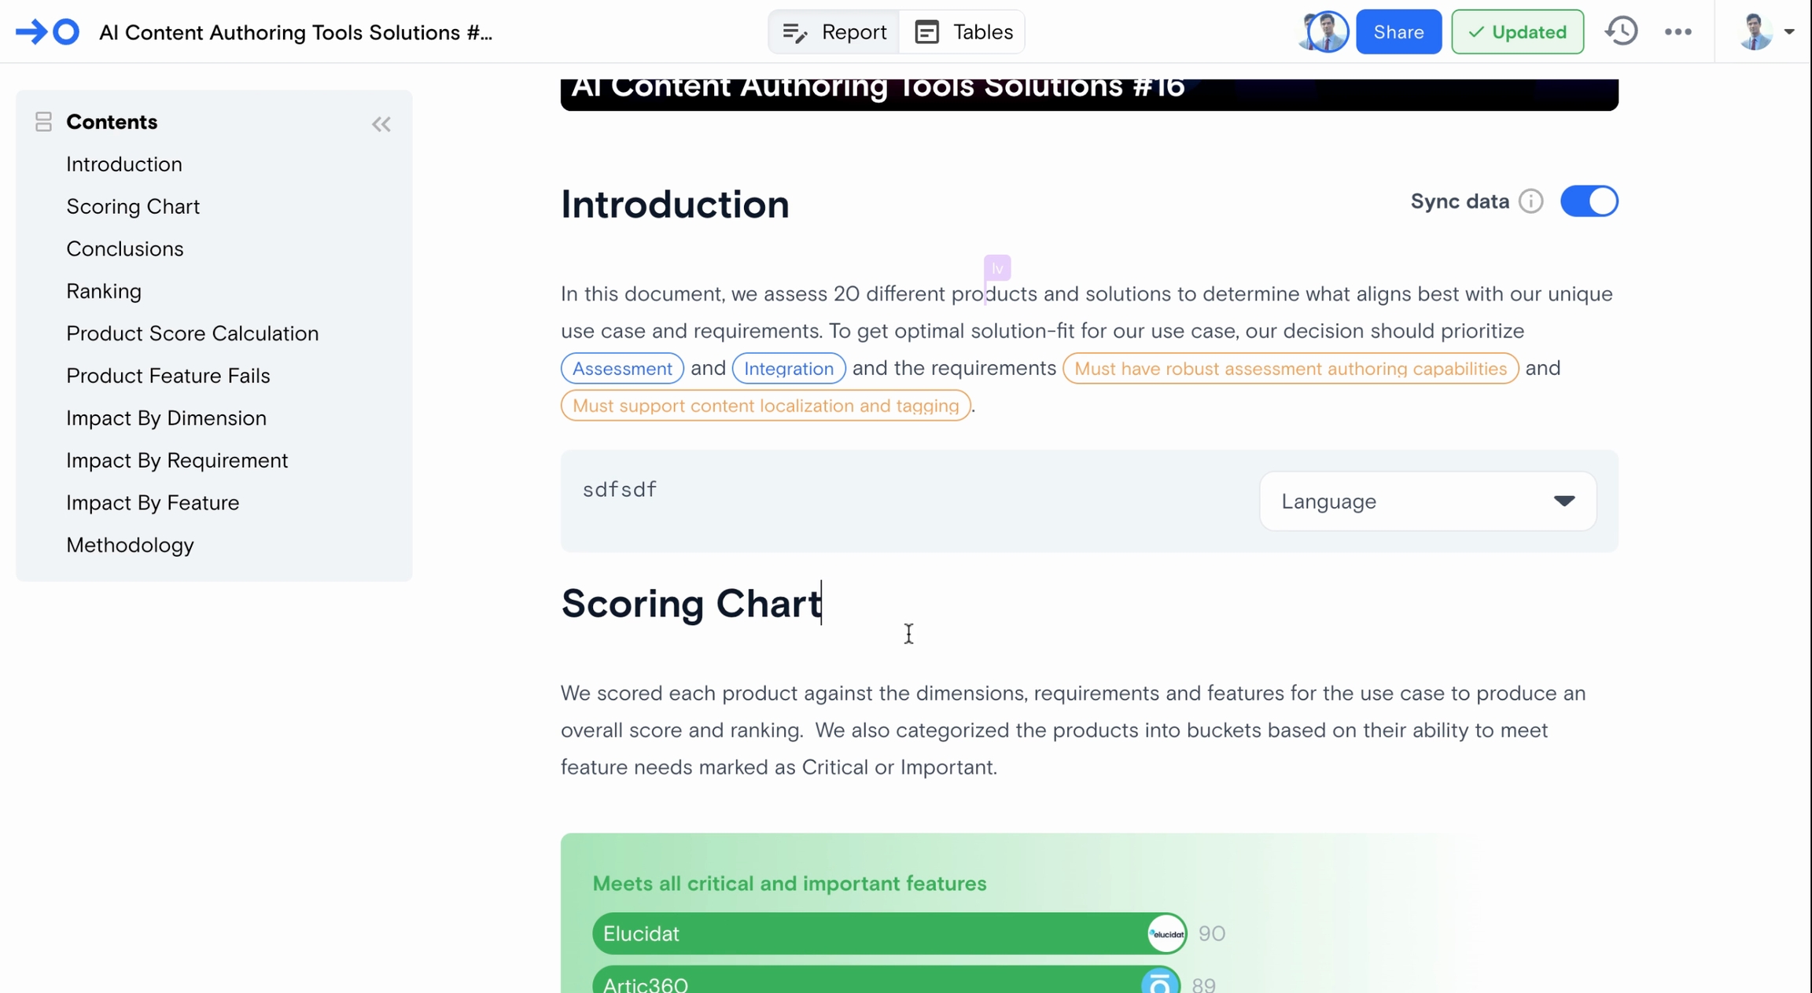Switch to the Tables tab
Image resolution: width=1812 pixels, height=993 pixels.
pos(963,32)
